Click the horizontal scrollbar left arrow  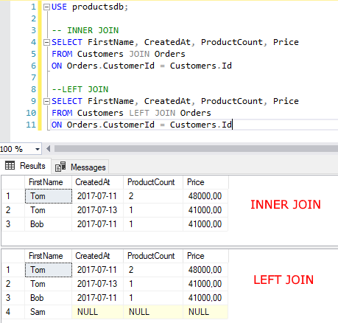[48, 149]
